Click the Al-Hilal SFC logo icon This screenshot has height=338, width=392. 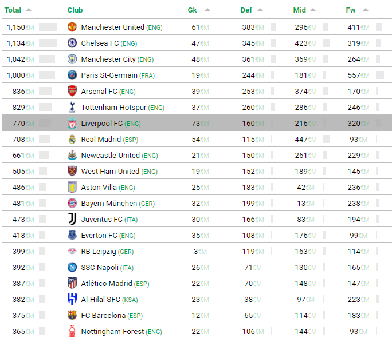pos(72,299)
